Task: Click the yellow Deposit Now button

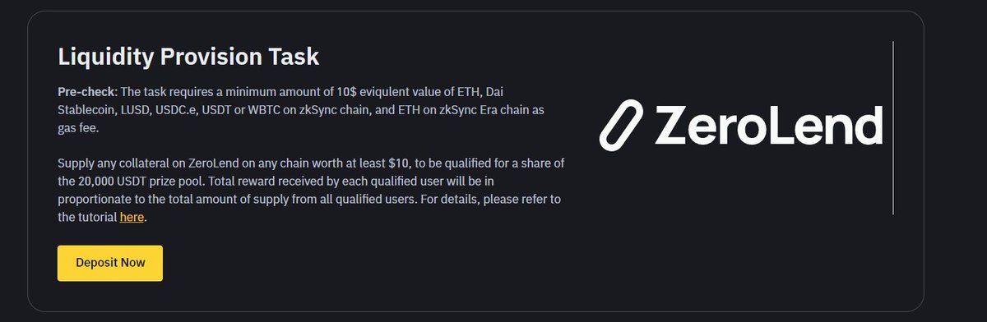Action: pyautogui.click(x=110, y=263)
